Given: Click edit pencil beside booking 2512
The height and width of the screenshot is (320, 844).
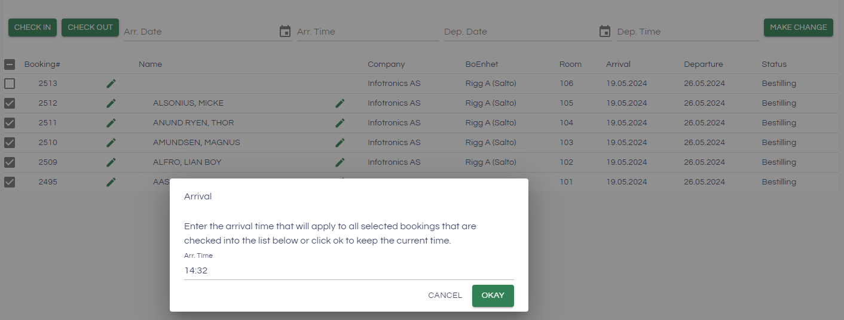Looking at the screenshot, I should [111, 103].
